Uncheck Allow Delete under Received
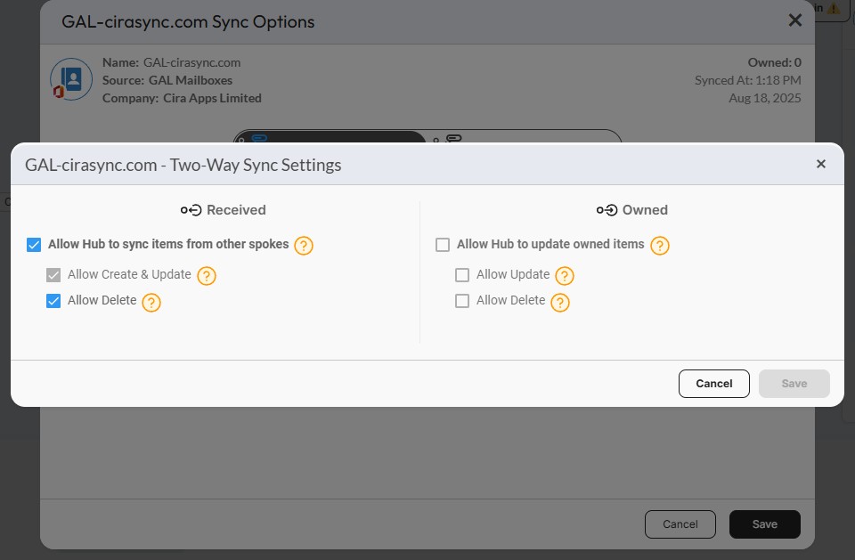 [x=53, y=301]
